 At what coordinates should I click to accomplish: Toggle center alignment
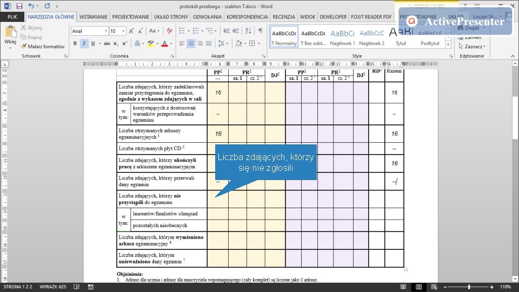click(x=191, y=43)
